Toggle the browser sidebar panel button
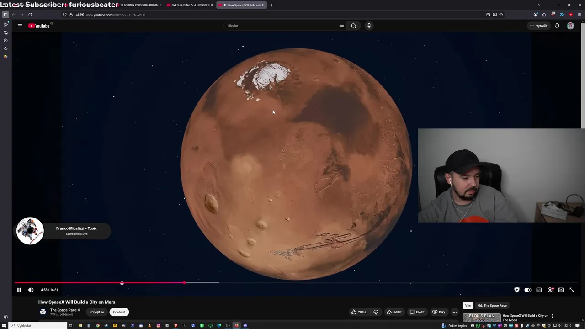 (5, 15)
